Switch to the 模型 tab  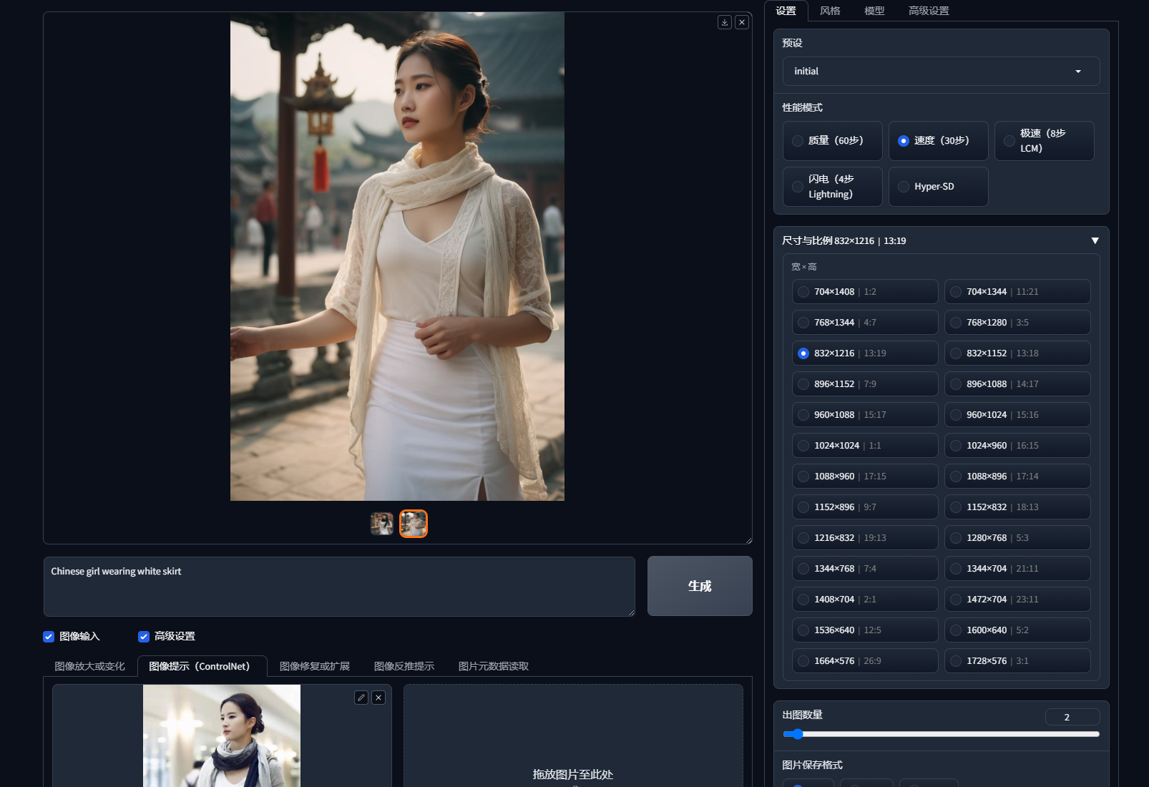pyautogui.click(x=874, y=11)
